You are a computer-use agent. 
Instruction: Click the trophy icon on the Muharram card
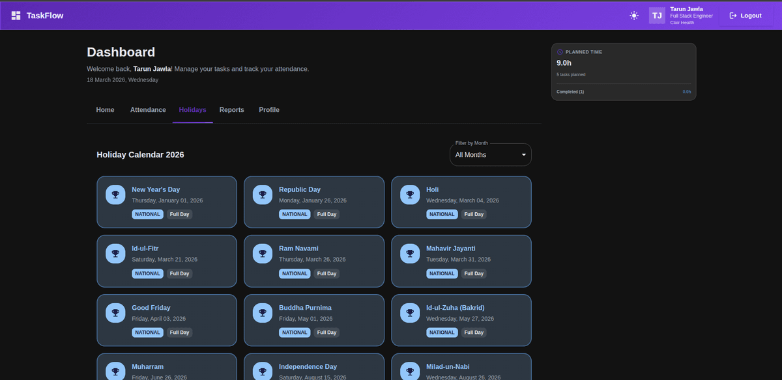click(115, 371)
